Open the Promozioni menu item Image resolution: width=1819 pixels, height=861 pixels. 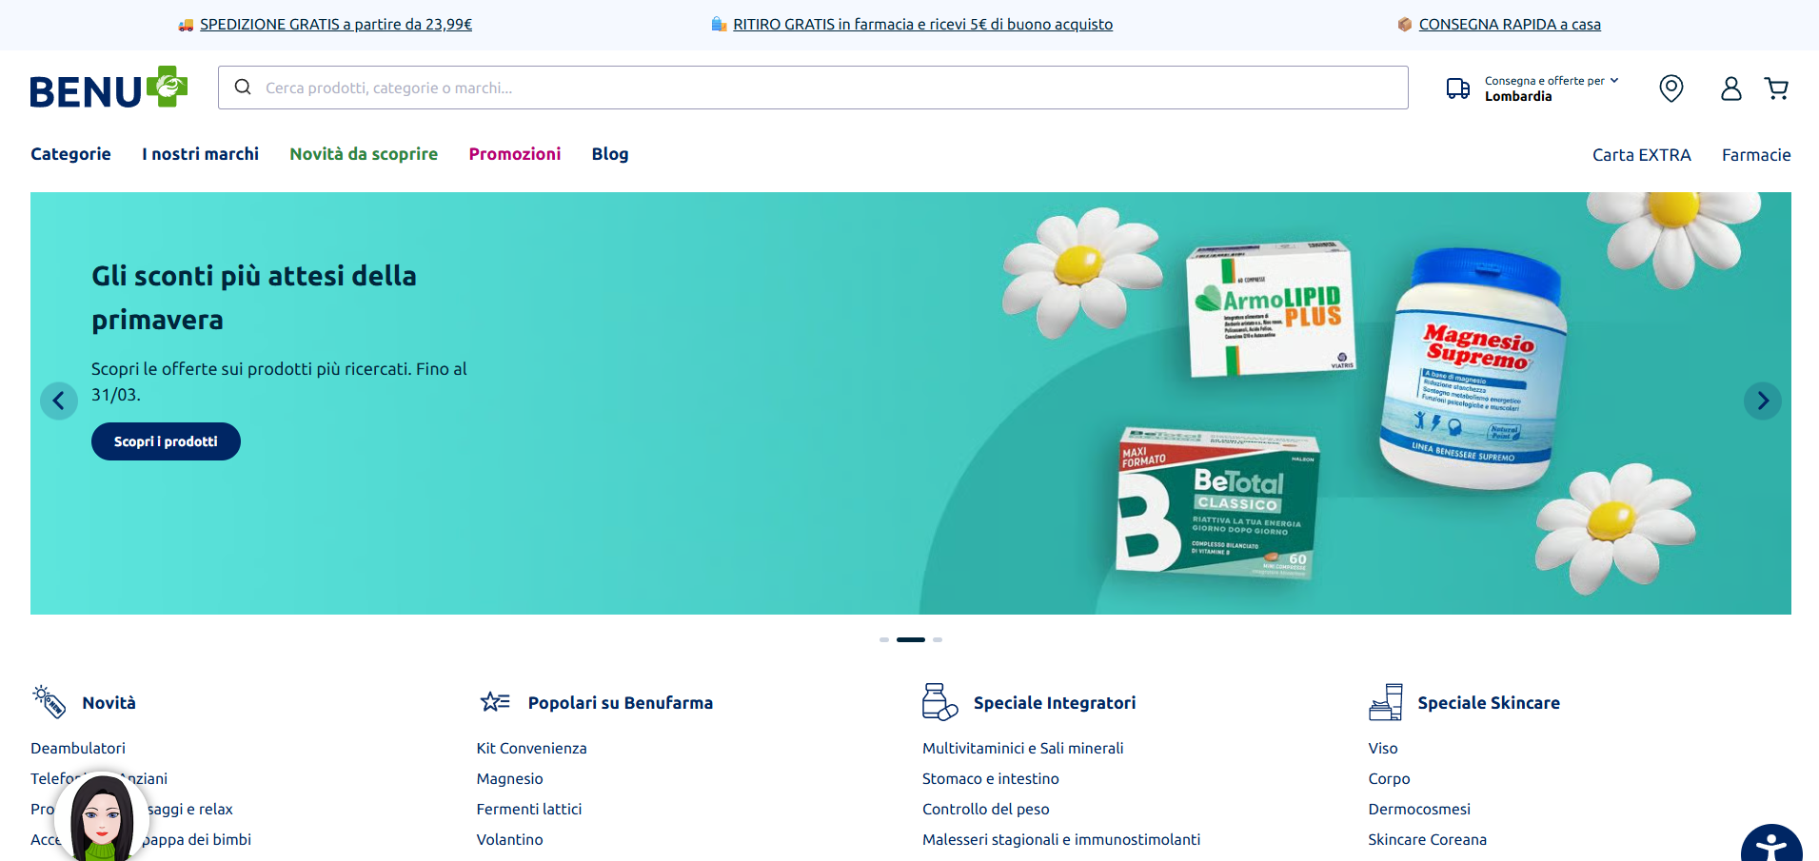pos(514,154)
